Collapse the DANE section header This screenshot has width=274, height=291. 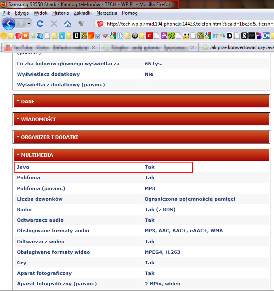click(x=141, y=101)
